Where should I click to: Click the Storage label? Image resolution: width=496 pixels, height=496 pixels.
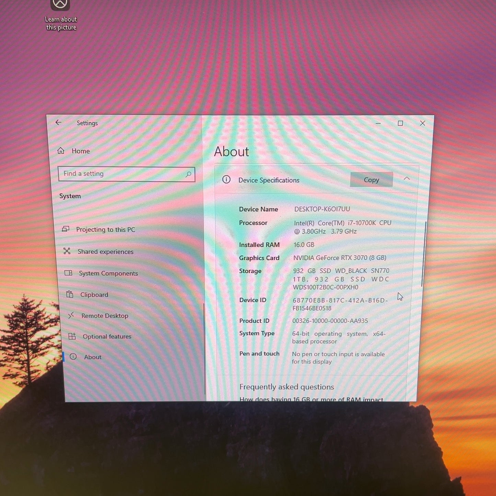pyautogui.click(x=250, y=271)
